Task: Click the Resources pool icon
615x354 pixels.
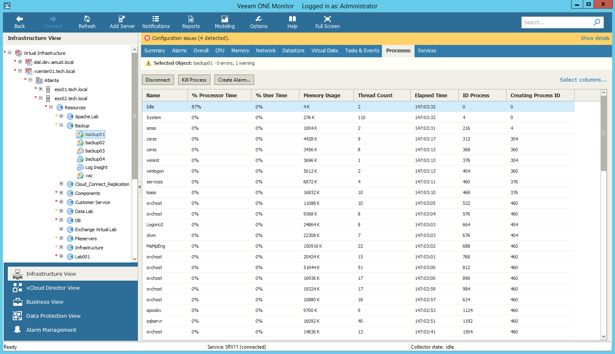Action: [x=60, y=108]
